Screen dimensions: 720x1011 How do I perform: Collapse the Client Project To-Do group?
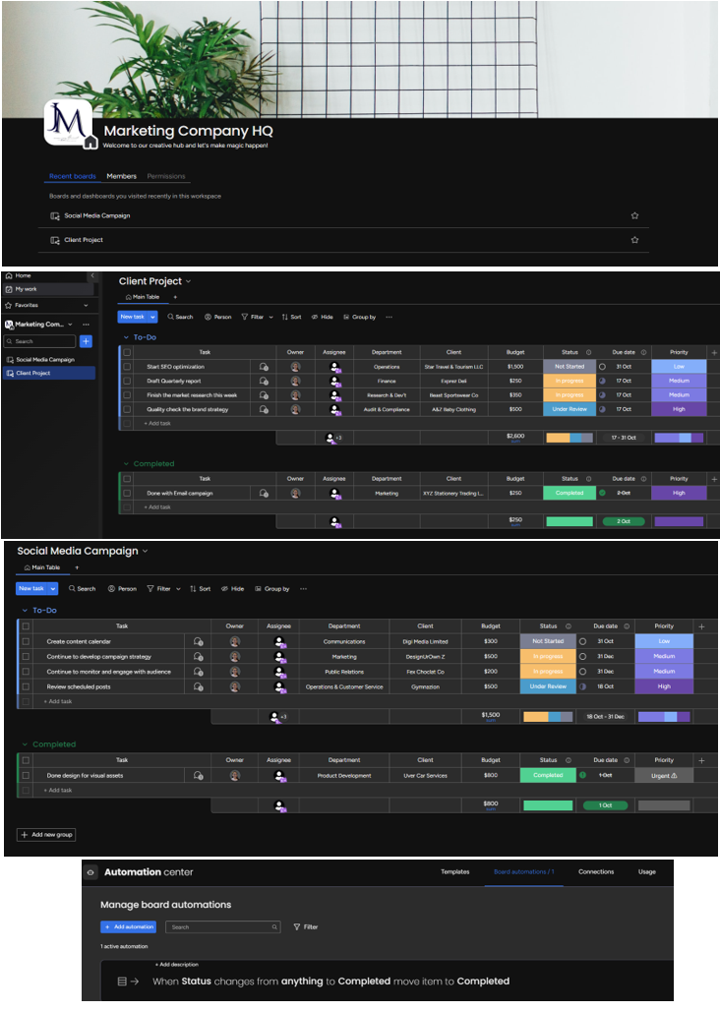pos(126,337)
